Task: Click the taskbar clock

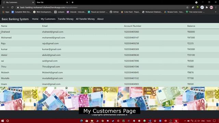Action: (208, 121)
